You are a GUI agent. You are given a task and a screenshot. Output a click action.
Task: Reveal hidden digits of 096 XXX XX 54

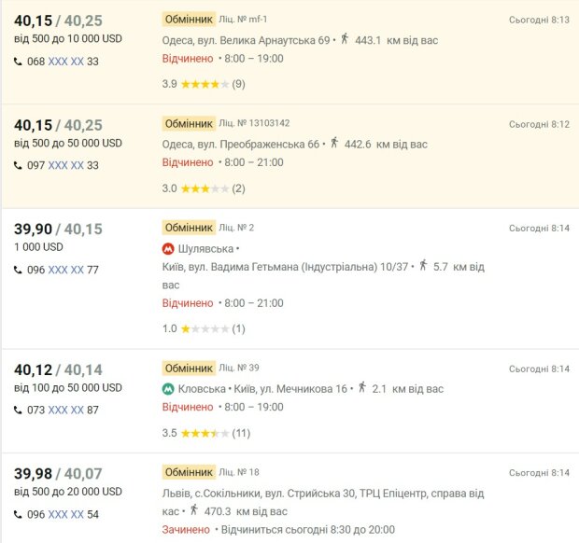65,514
